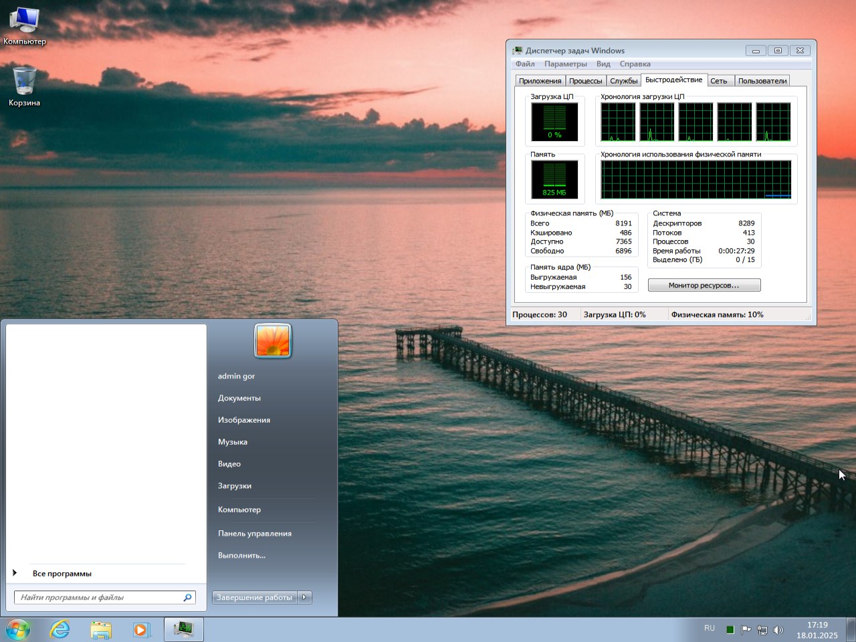856x642 pixels.
Task: Open Internet Explorer from the taskbar
Action: 60,629
